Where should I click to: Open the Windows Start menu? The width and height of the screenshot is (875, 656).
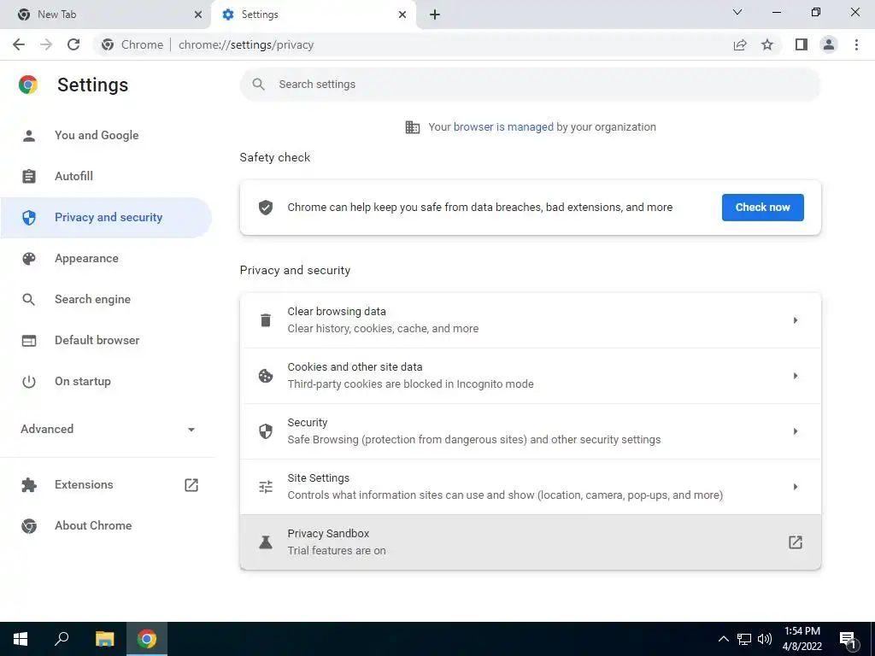pyautogui.click(x=21, y=639)
